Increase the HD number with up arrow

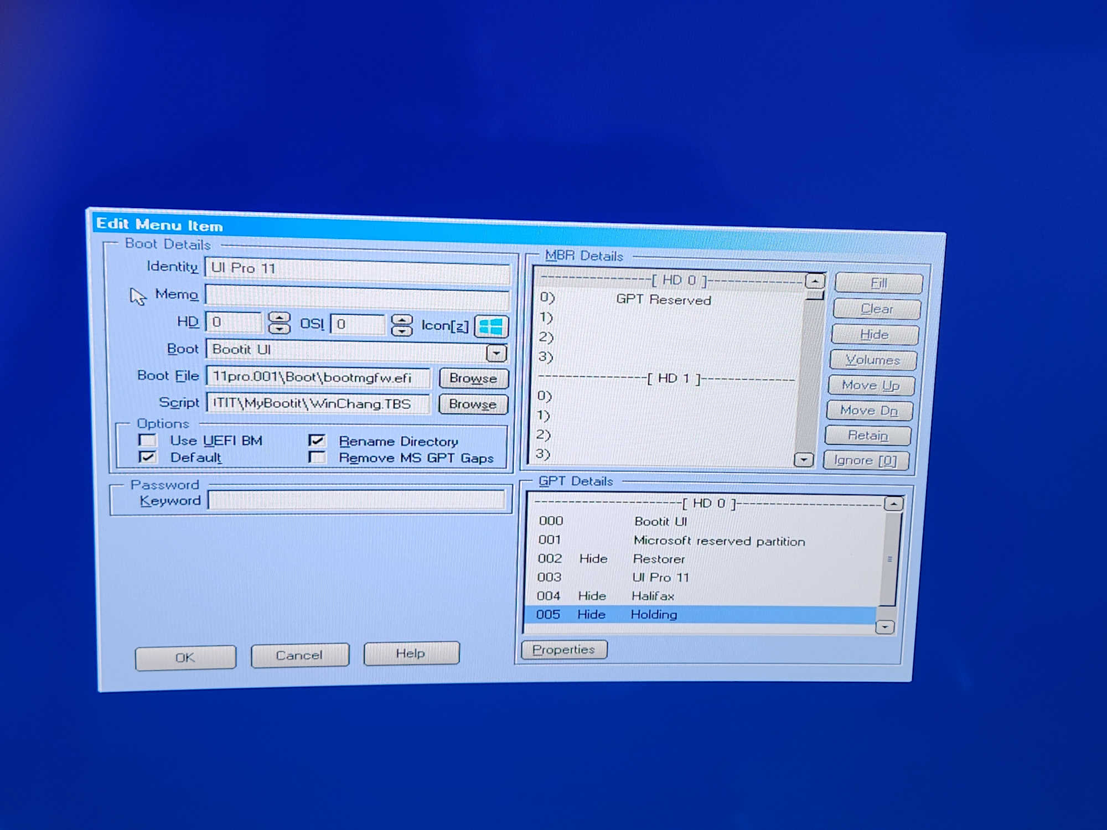[x=279, y=318]
